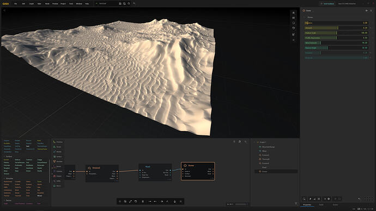The image size is (376, 211).
Task: Open the Simulate node category in toolbar
Action: click(57, 162)
